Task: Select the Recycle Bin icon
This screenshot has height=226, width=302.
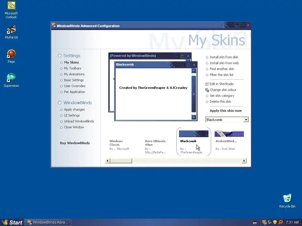Action: pos(287,201)
